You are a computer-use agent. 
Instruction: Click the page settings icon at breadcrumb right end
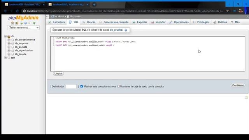coord(247,16)
